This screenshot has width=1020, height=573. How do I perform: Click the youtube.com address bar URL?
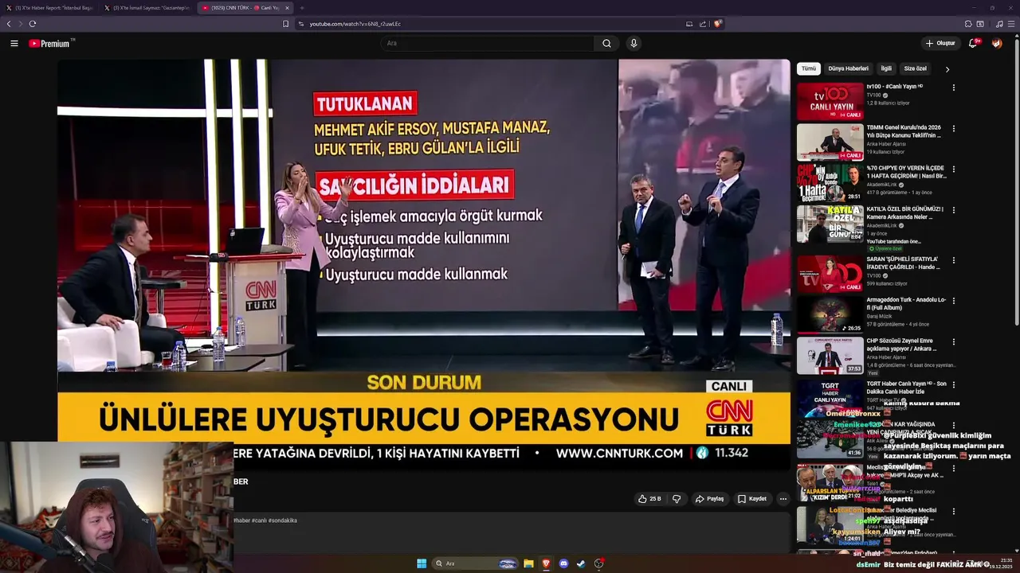click(x=355, y=24)
